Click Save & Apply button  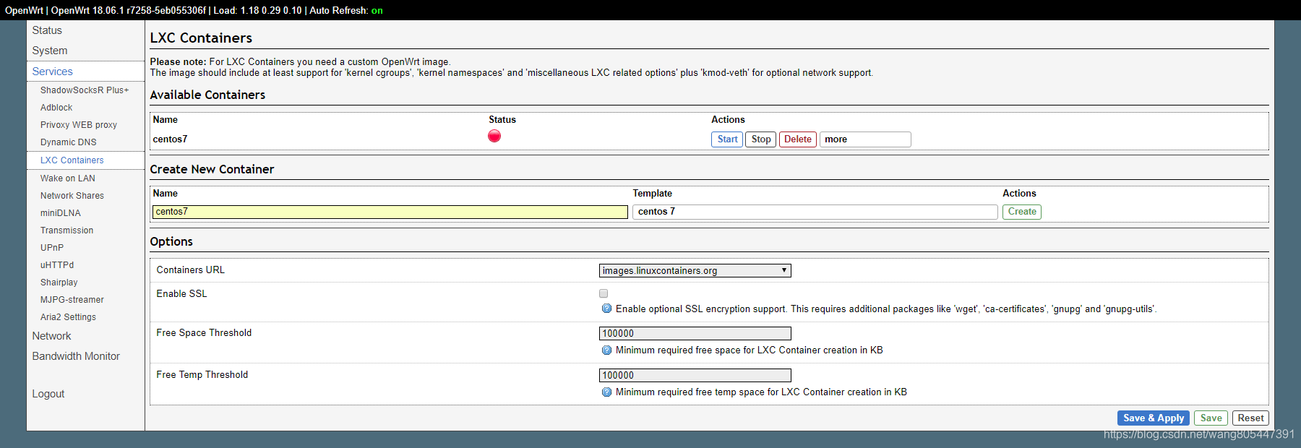tap(1154, 418)
